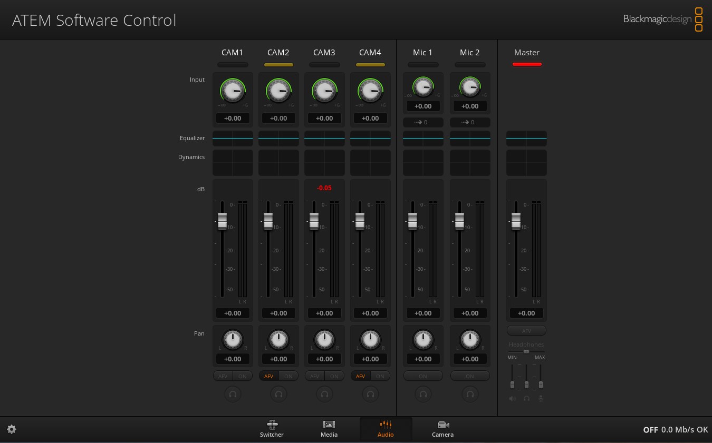Open the Mic 2 dynamics display
The image size is (712, 443).
pyautogui.click(x=470, y=163)
